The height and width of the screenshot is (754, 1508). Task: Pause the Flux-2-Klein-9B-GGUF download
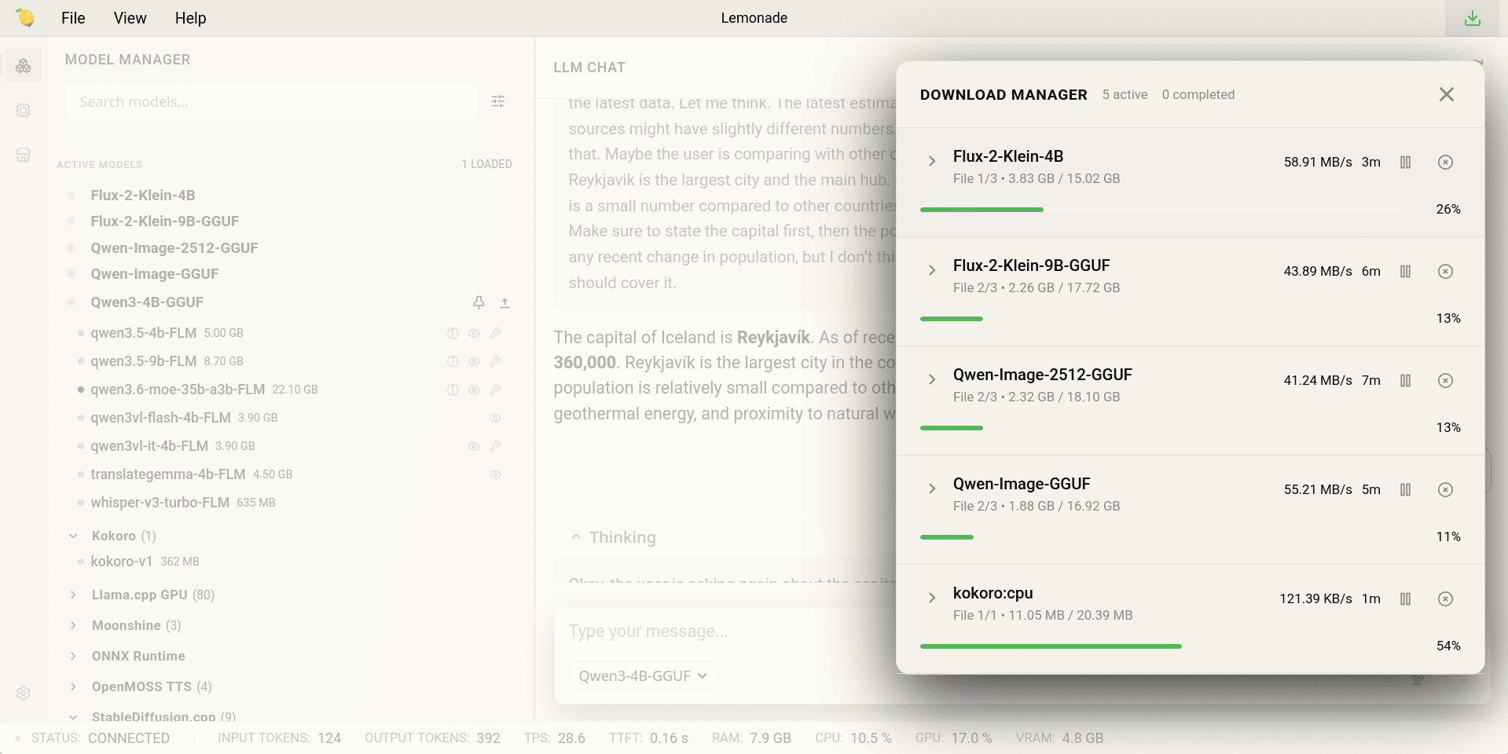(1406, 271)
